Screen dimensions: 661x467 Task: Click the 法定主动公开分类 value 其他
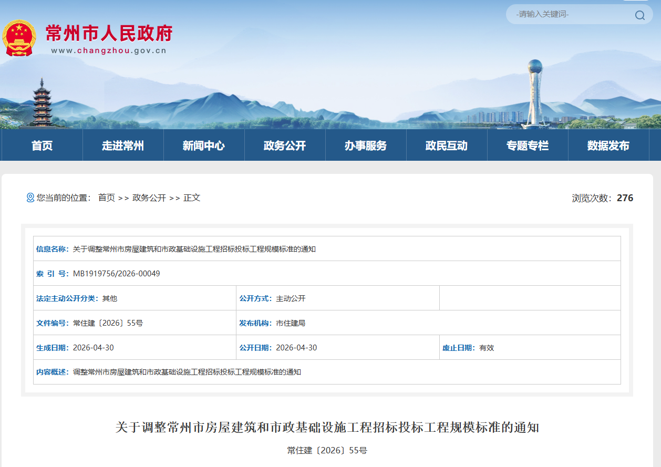pyautogui.click(x=110, y=298)
